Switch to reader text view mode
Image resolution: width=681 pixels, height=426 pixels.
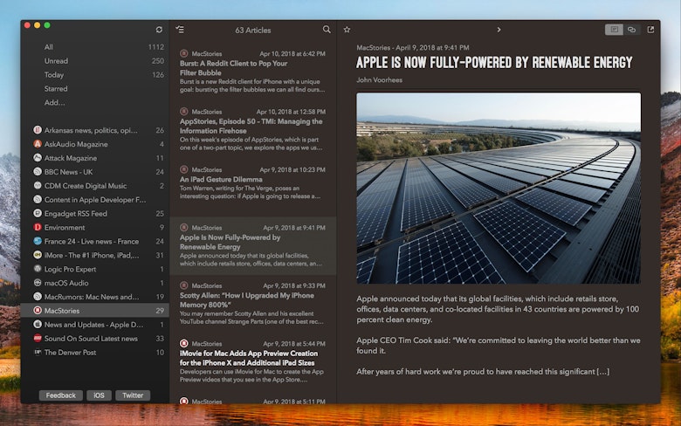(x=614, y=30)
